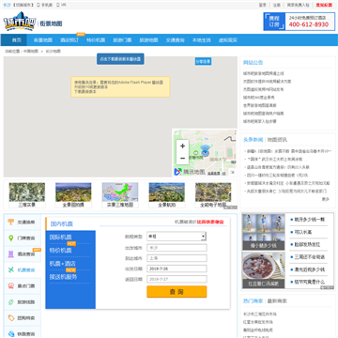338x338 pixels.
Task: Open 街景地图 in the navigation bar
Action: (43, 40)
